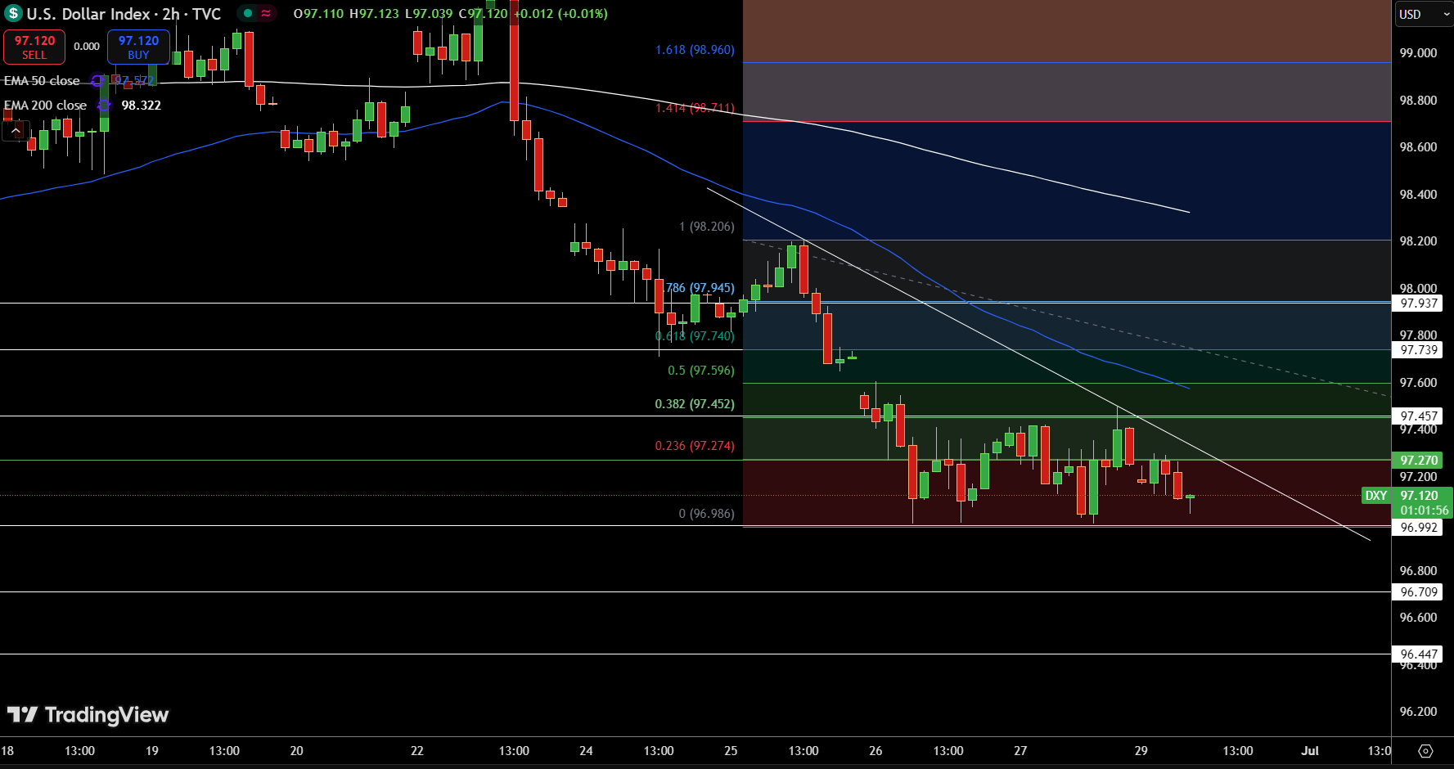Click the 97.739 price axis label
1454x769 pixels.
[1418, 350]
